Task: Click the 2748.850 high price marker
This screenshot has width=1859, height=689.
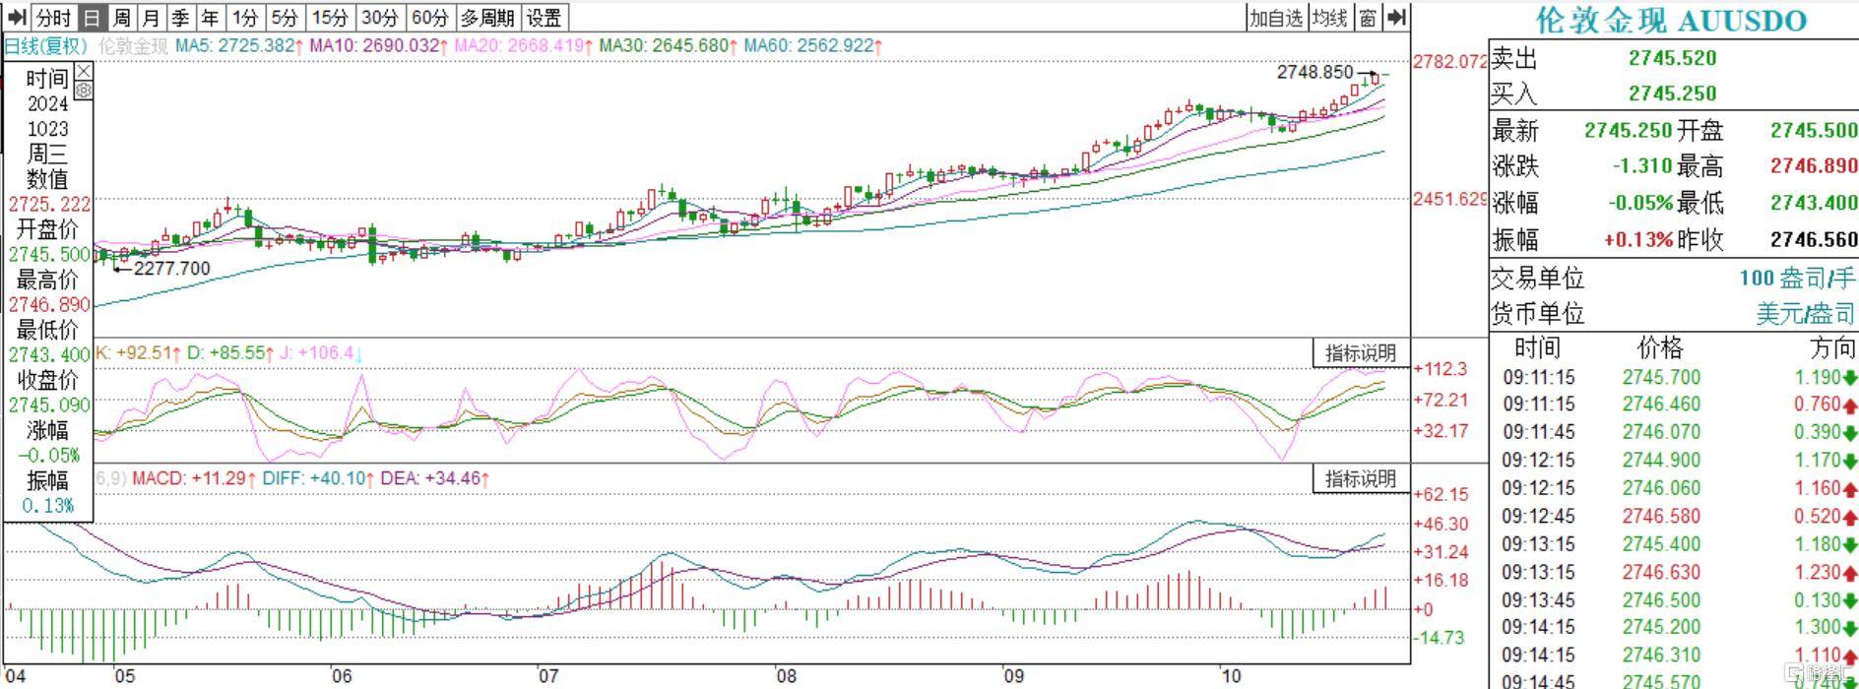Action: click(1314, 72)
